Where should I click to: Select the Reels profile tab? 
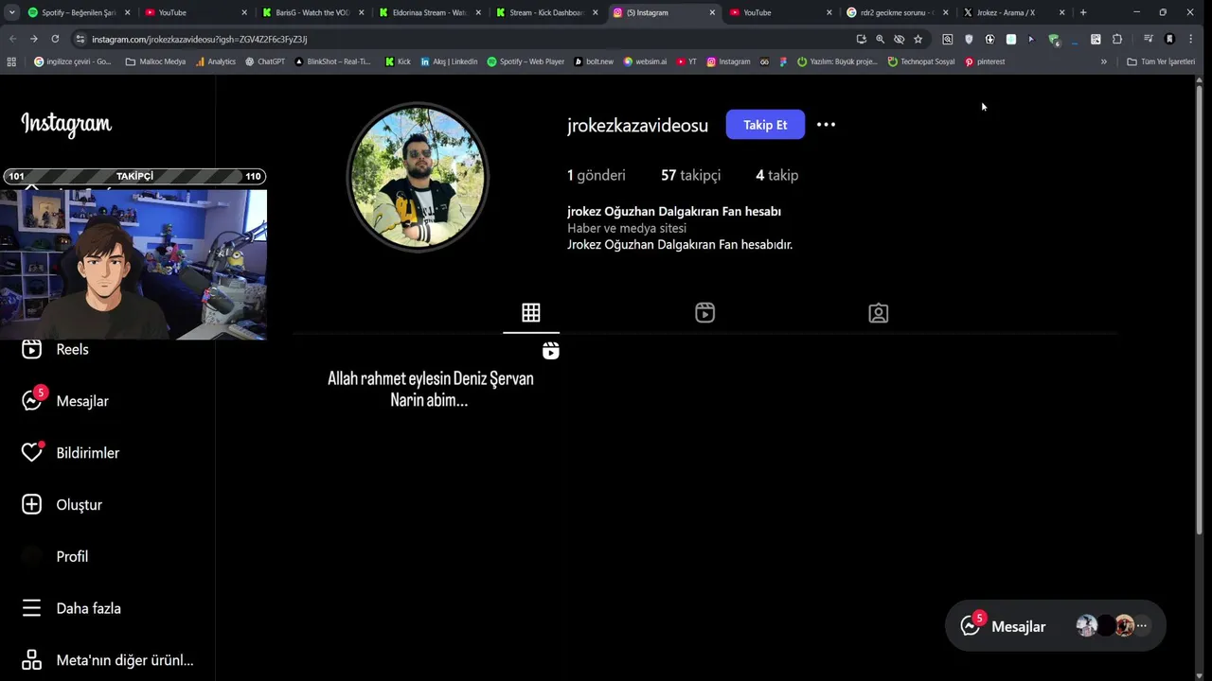[x=704, y=313]
